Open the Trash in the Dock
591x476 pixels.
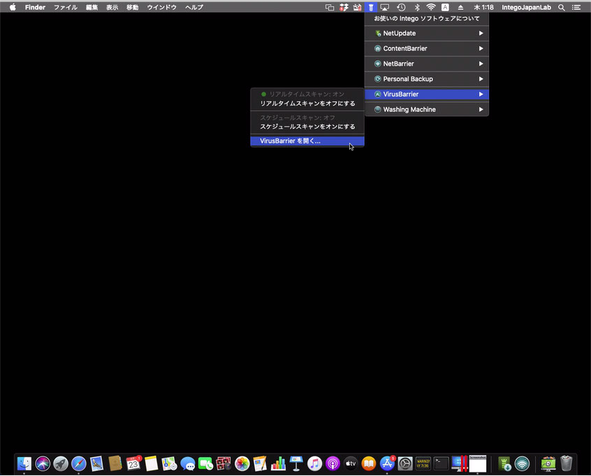point(566,463)
